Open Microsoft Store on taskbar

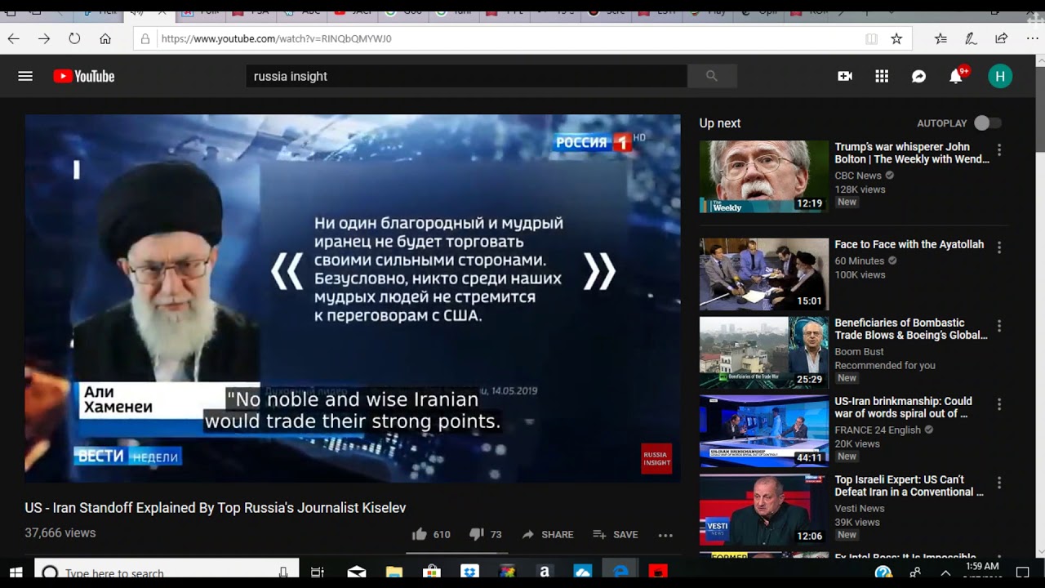431,572
